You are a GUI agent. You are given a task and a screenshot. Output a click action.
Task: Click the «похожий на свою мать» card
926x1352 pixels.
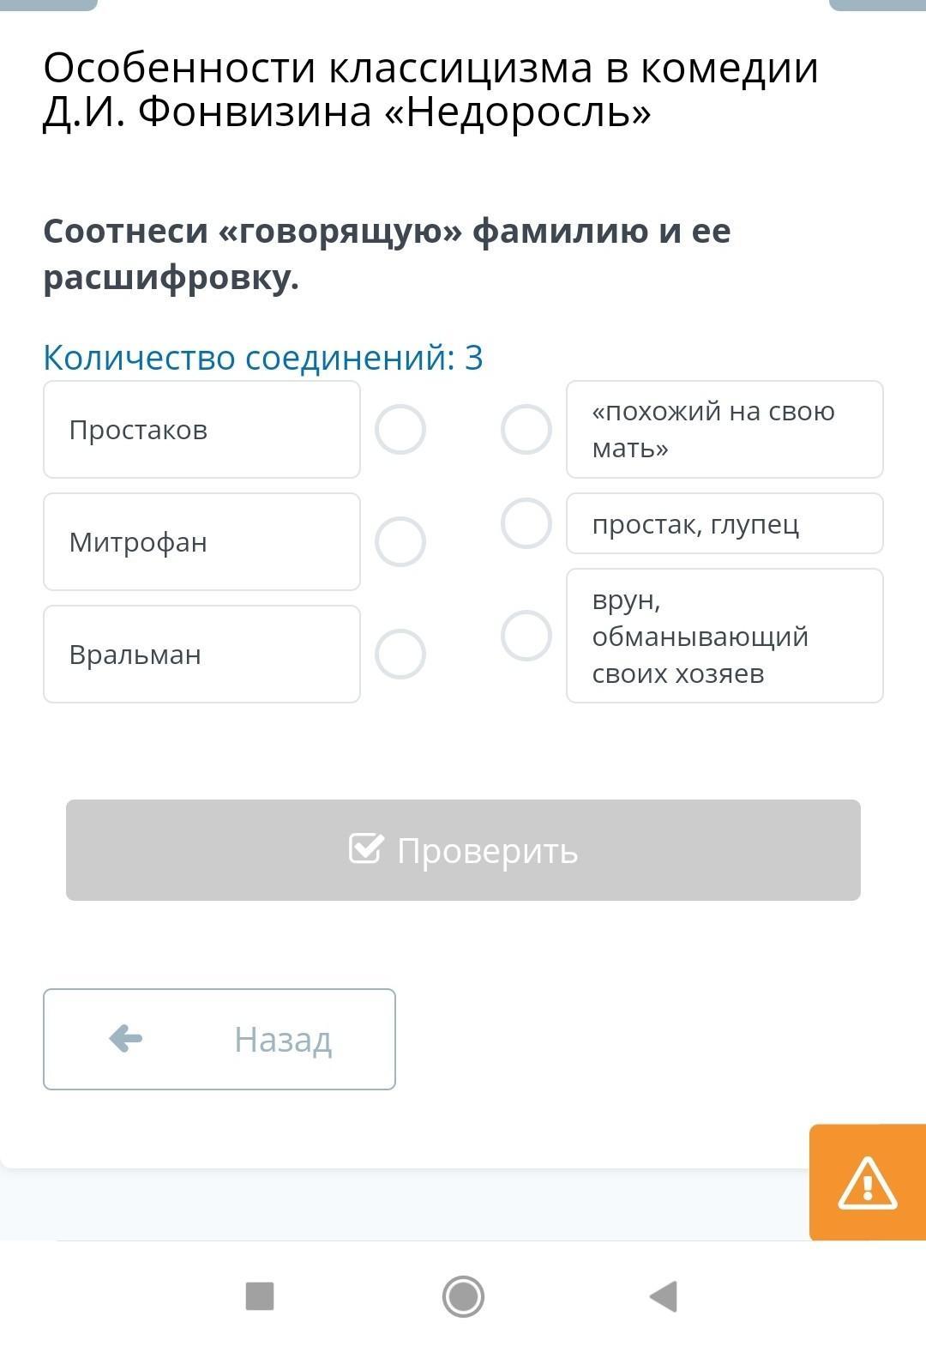[x=725, y=429]
